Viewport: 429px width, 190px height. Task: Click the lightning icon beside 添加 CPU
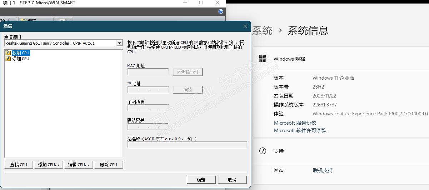point(8,59)
